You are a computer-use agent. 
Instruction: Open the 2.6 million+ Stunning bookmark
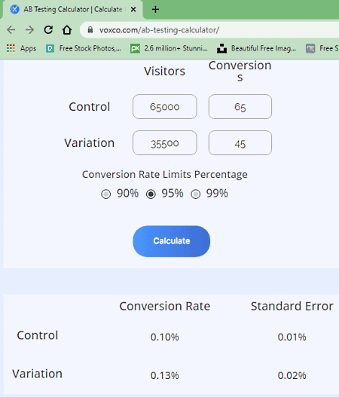coord(169,48)
